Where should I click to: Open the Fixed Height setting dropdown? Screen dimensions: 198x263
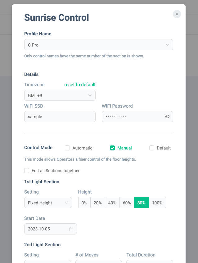tap(48, 203)
